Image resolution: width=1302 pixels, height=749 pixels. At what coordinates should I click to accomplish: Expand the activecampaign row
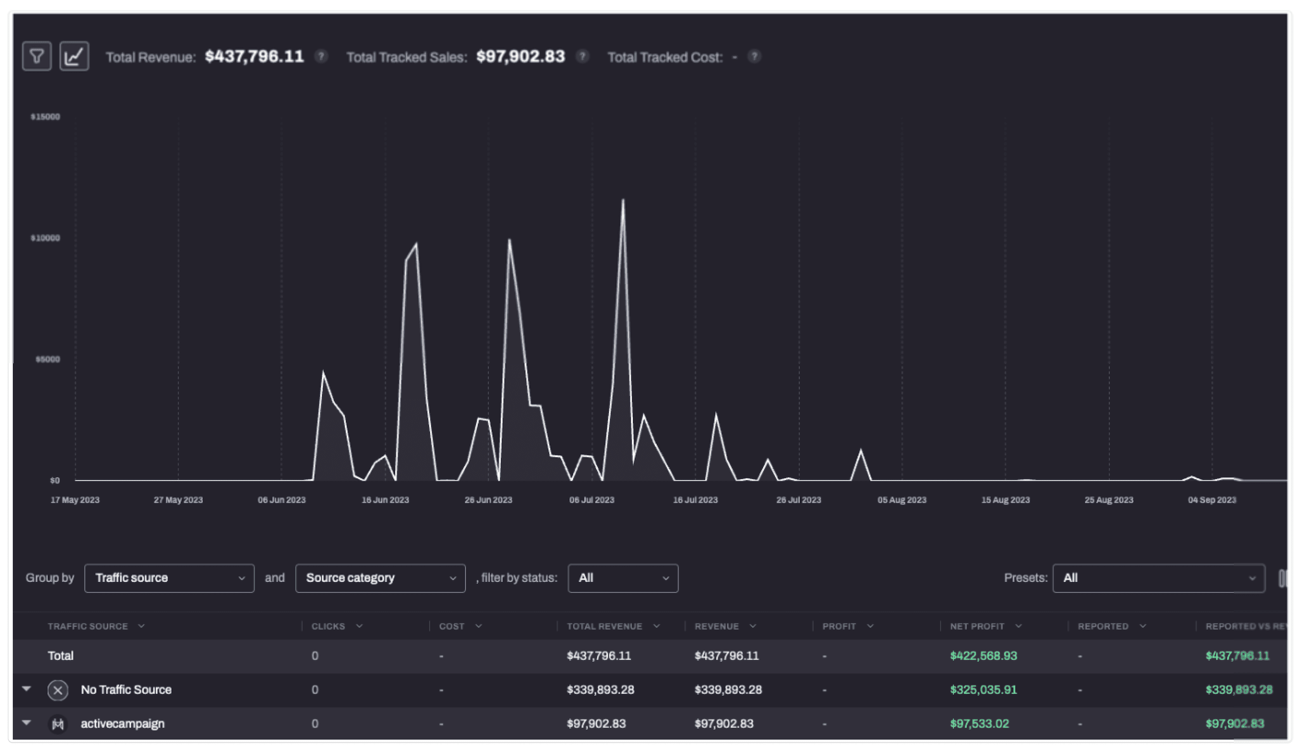tap(26, 723)
